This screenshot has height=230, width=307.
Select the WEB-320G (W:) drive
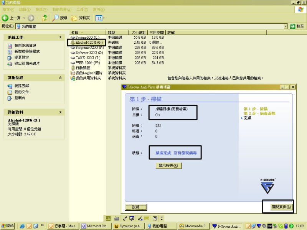click(85, 63)
